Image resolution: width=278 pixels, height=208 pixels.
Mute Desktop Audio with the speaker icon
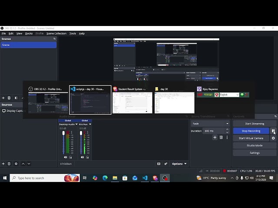coord(66,157)
